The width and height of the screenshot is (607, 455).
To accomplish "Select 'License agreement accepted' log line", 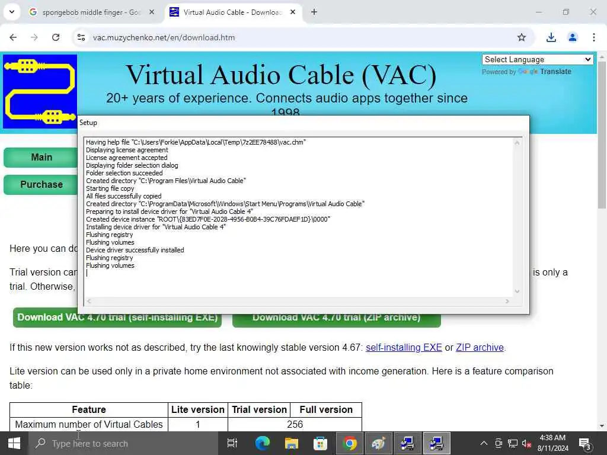I will click(127, 158).
